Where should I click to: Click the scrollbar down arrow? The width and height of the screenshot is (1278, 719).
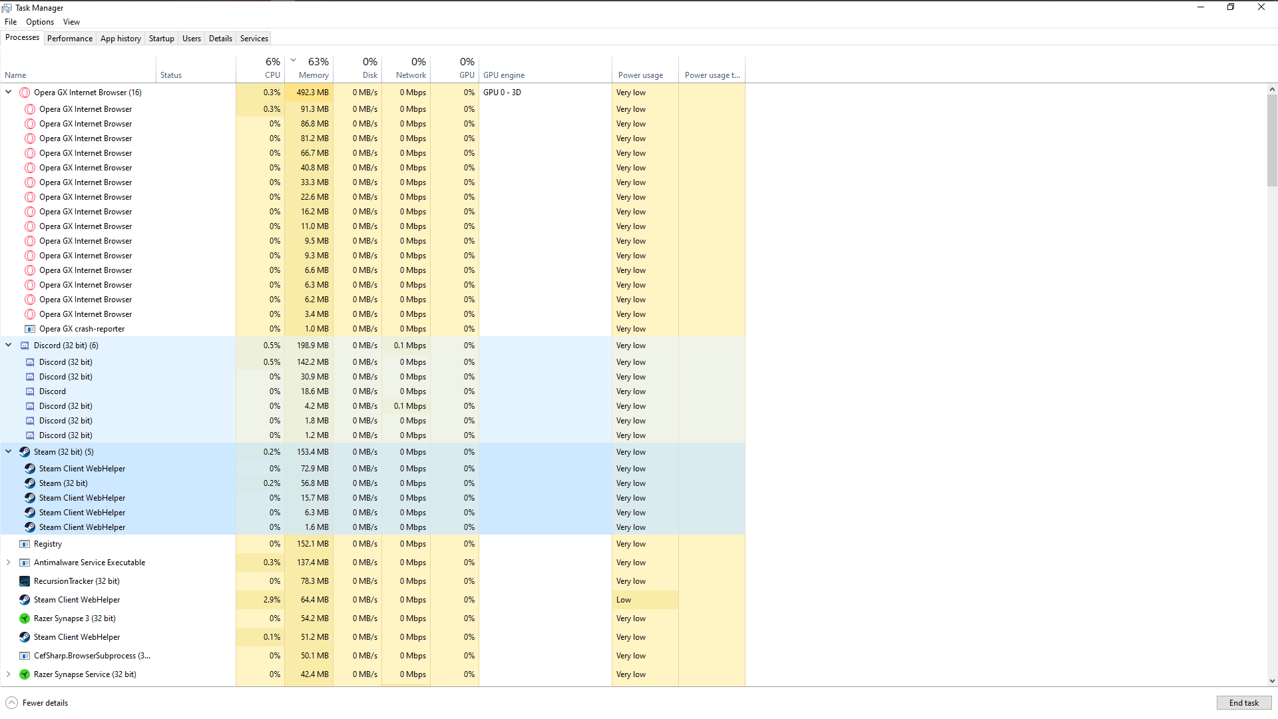point(1272,681)
